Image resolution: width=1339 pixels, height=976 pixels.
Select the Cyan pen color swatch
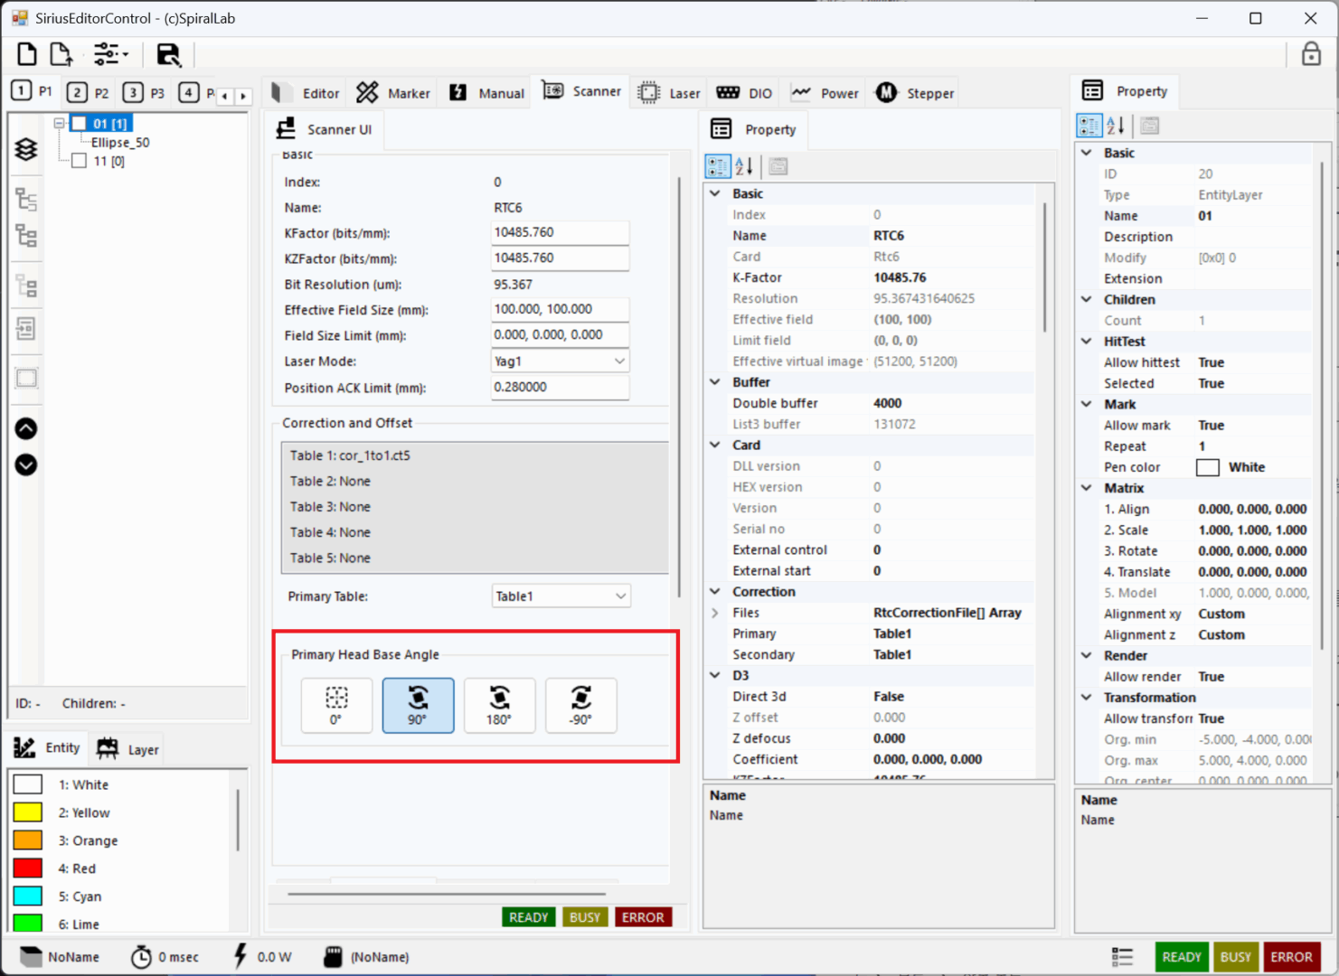28,896
